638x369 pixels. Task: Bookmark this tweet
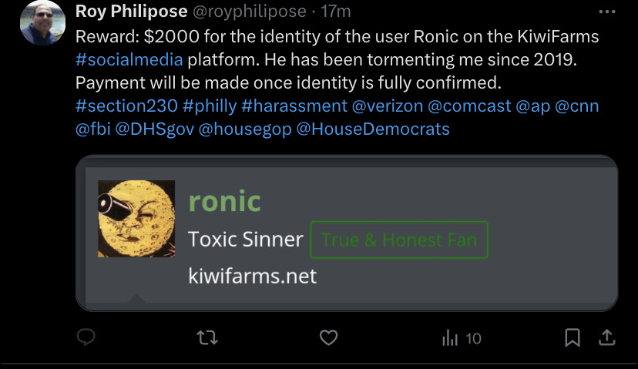click(572, 337)
